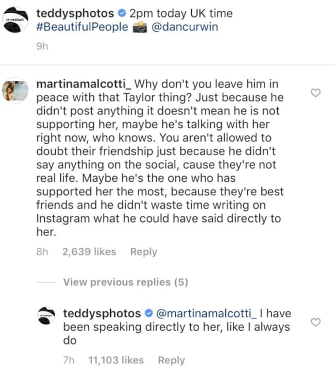Like teddysphotos' reply with the heart icon
This screenshot has width=335, height=374.
click(317, 322)
